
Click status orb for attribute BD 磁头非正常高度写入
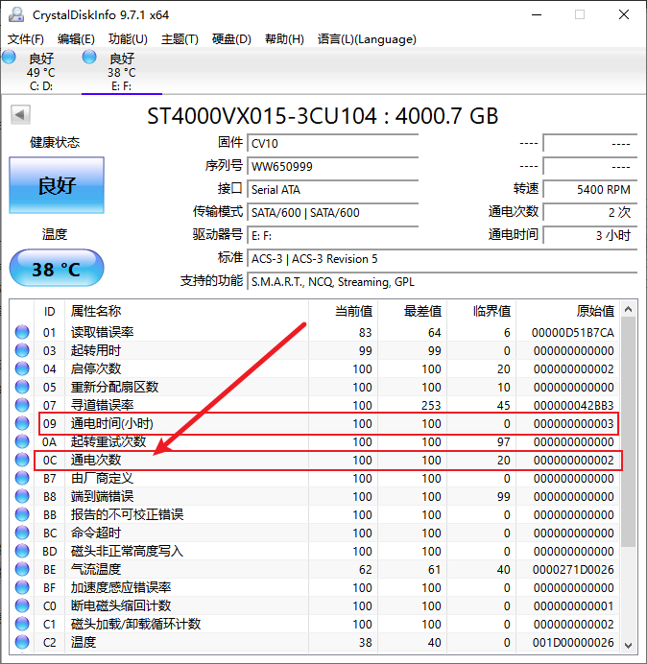point(22,551)
